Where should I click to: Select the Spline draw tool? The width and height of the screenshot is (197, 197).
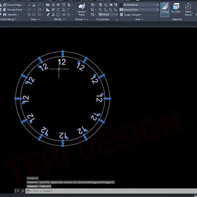[x=29, y=9]
